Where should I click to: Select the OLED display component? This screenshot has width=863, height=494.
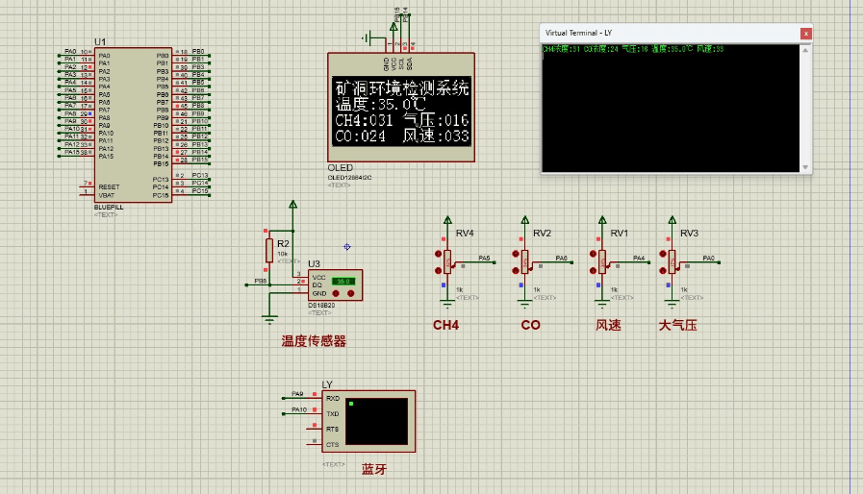(x=401, y=111)
